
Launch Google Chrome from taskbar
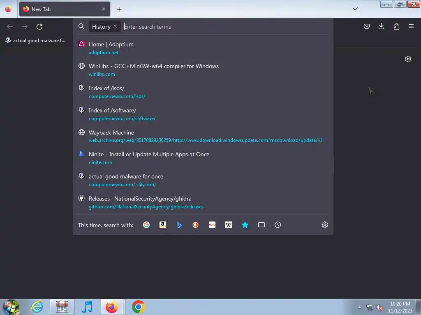coord(138,307)
